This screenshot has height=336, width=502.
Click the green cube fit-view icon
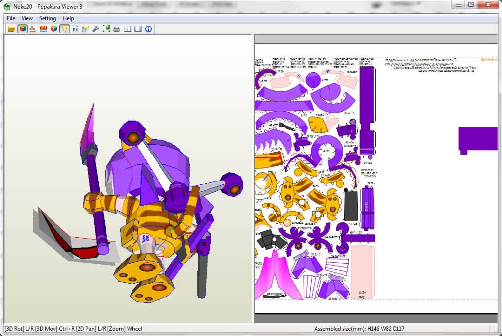point(106,29)
